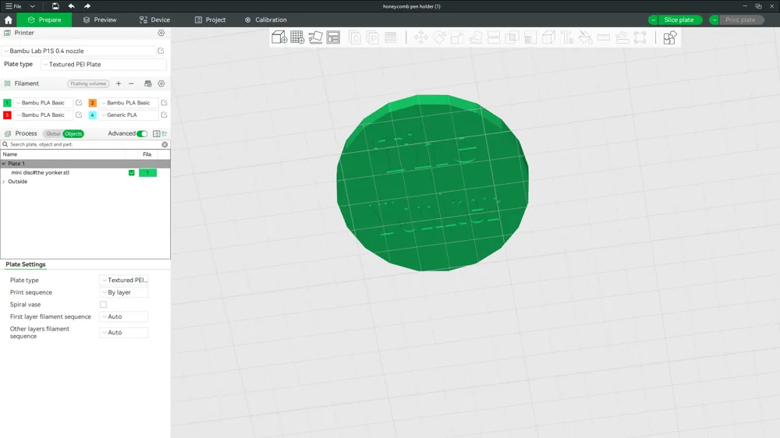Click the Move tool icon
The width and height of the screenshot is (780, 438).
click(x=421, y=37)
